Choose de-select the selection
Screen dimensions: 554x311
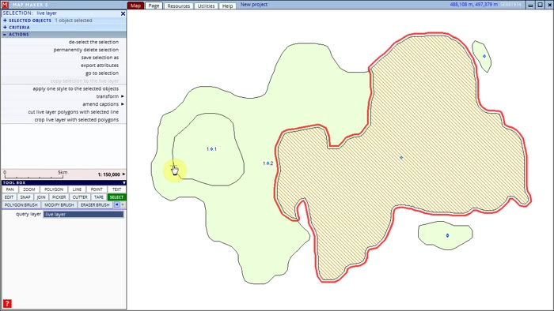93,42
